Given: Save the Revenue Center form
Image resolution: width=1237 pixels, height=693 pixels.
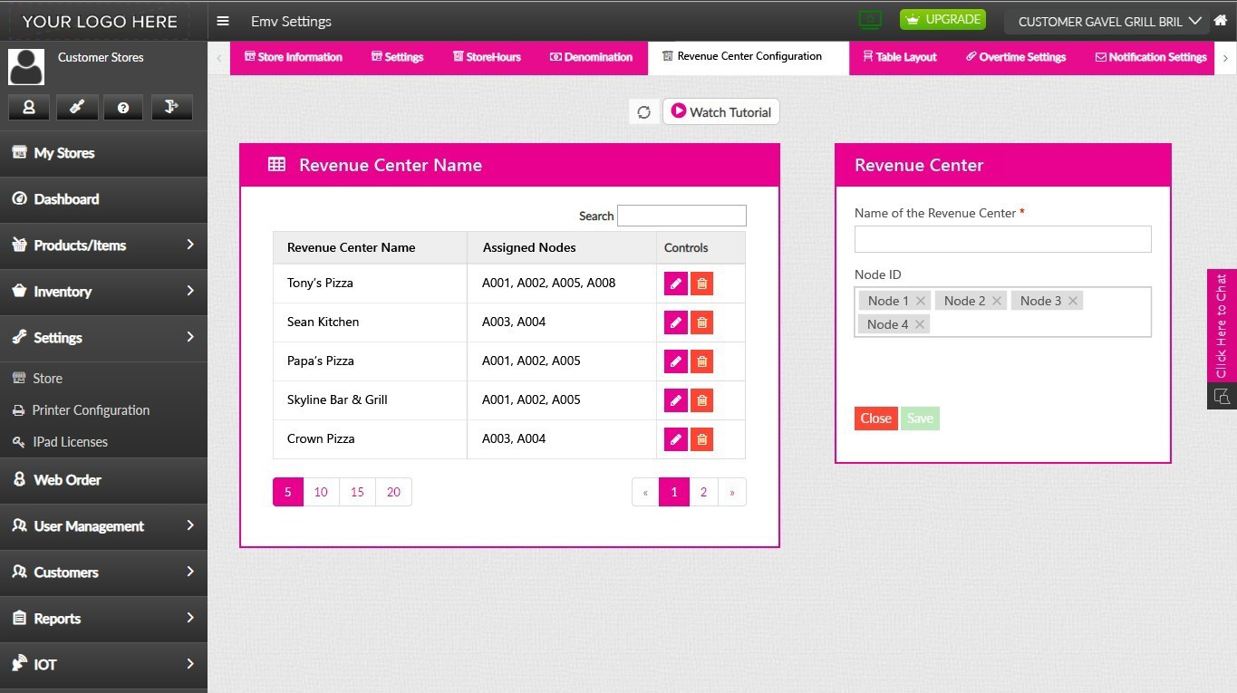Looking at the screenshot, I should [x=920, y=419].
